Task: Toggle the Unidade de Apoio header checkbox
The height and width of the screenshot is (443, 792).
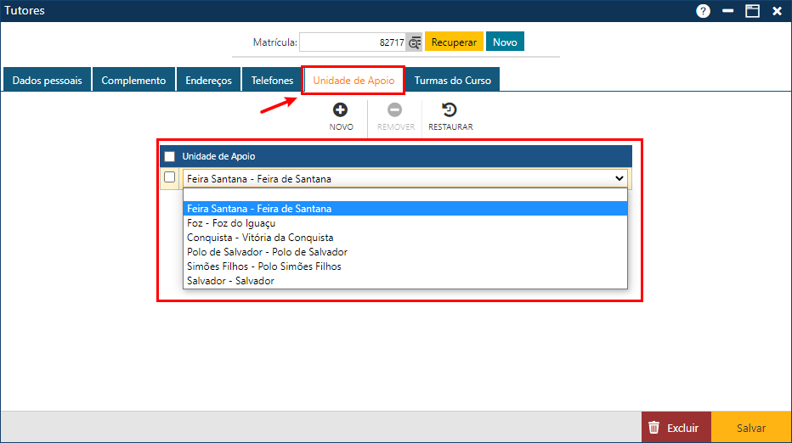Action: pyautogui.click(x=170, y=156)
